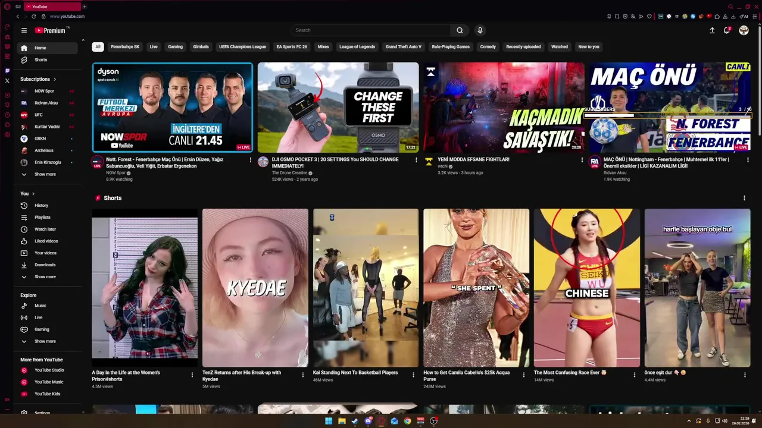Open YouTube Studio link
The width and height of the screenshot is (762, 428).
click(x=46, y=370)
